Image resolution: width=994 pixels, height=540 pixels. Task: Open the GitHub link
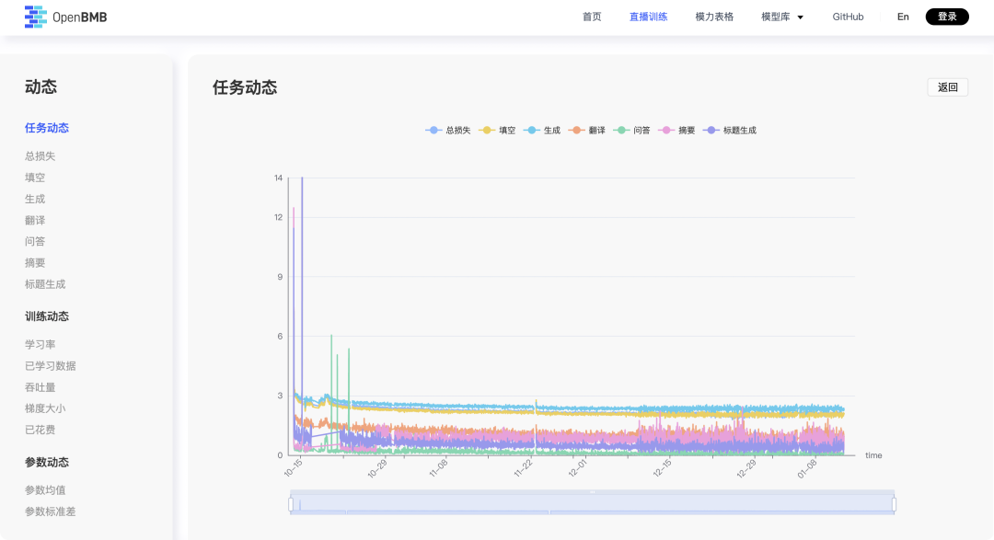click(848, 17)
